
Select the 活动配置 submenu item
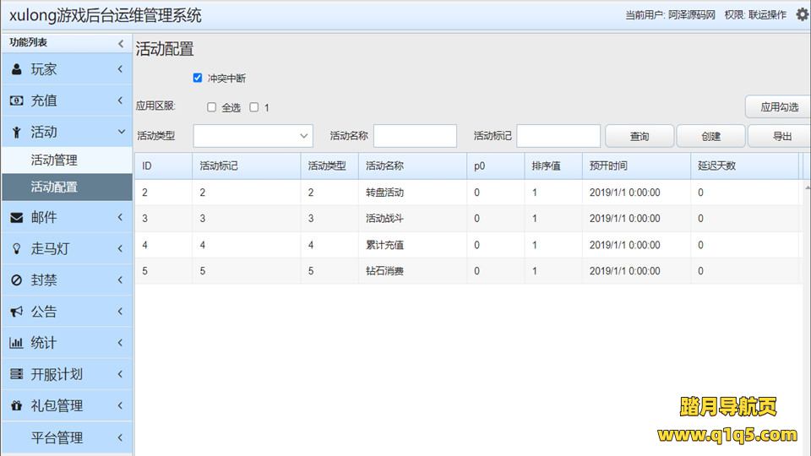(54, 187)
